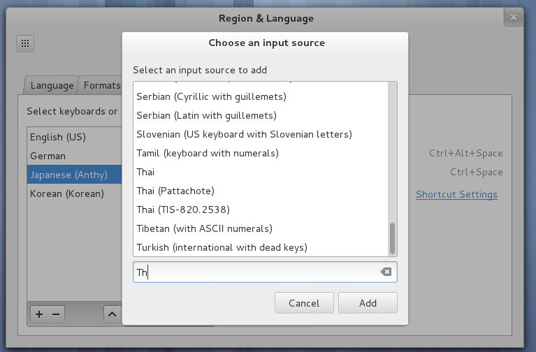Switch to the Formats tab
The image size is (536, 352).
(x=101, y=85)
